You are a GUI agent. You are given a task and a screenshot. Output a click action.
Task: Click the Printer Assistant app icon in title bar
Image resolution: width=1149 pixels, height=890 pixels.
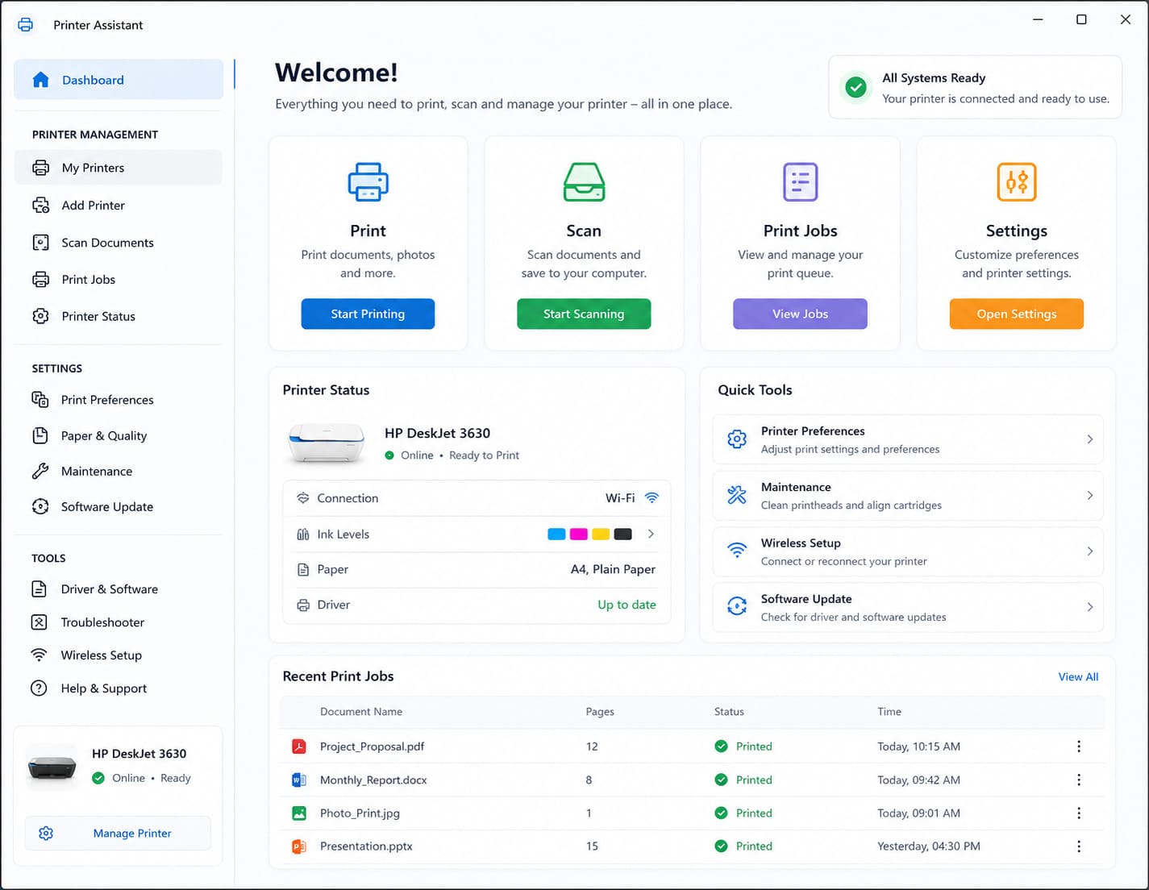click(26, 25)
